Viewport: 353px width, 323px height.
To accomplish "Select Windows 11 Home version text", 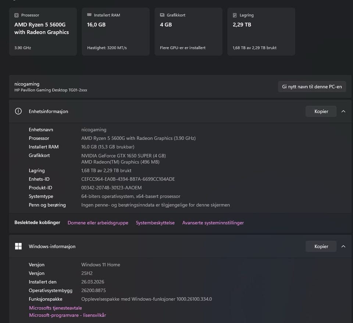I will coord(101,265).
